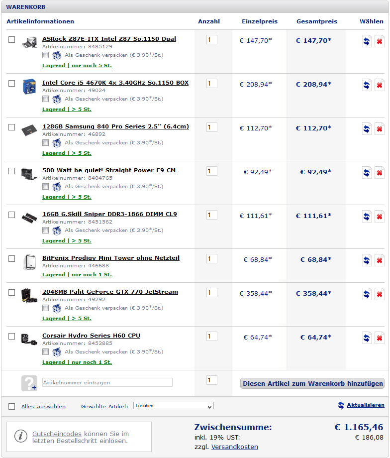Select the BitFenix Prodigy row checkbox

(11, 258)
